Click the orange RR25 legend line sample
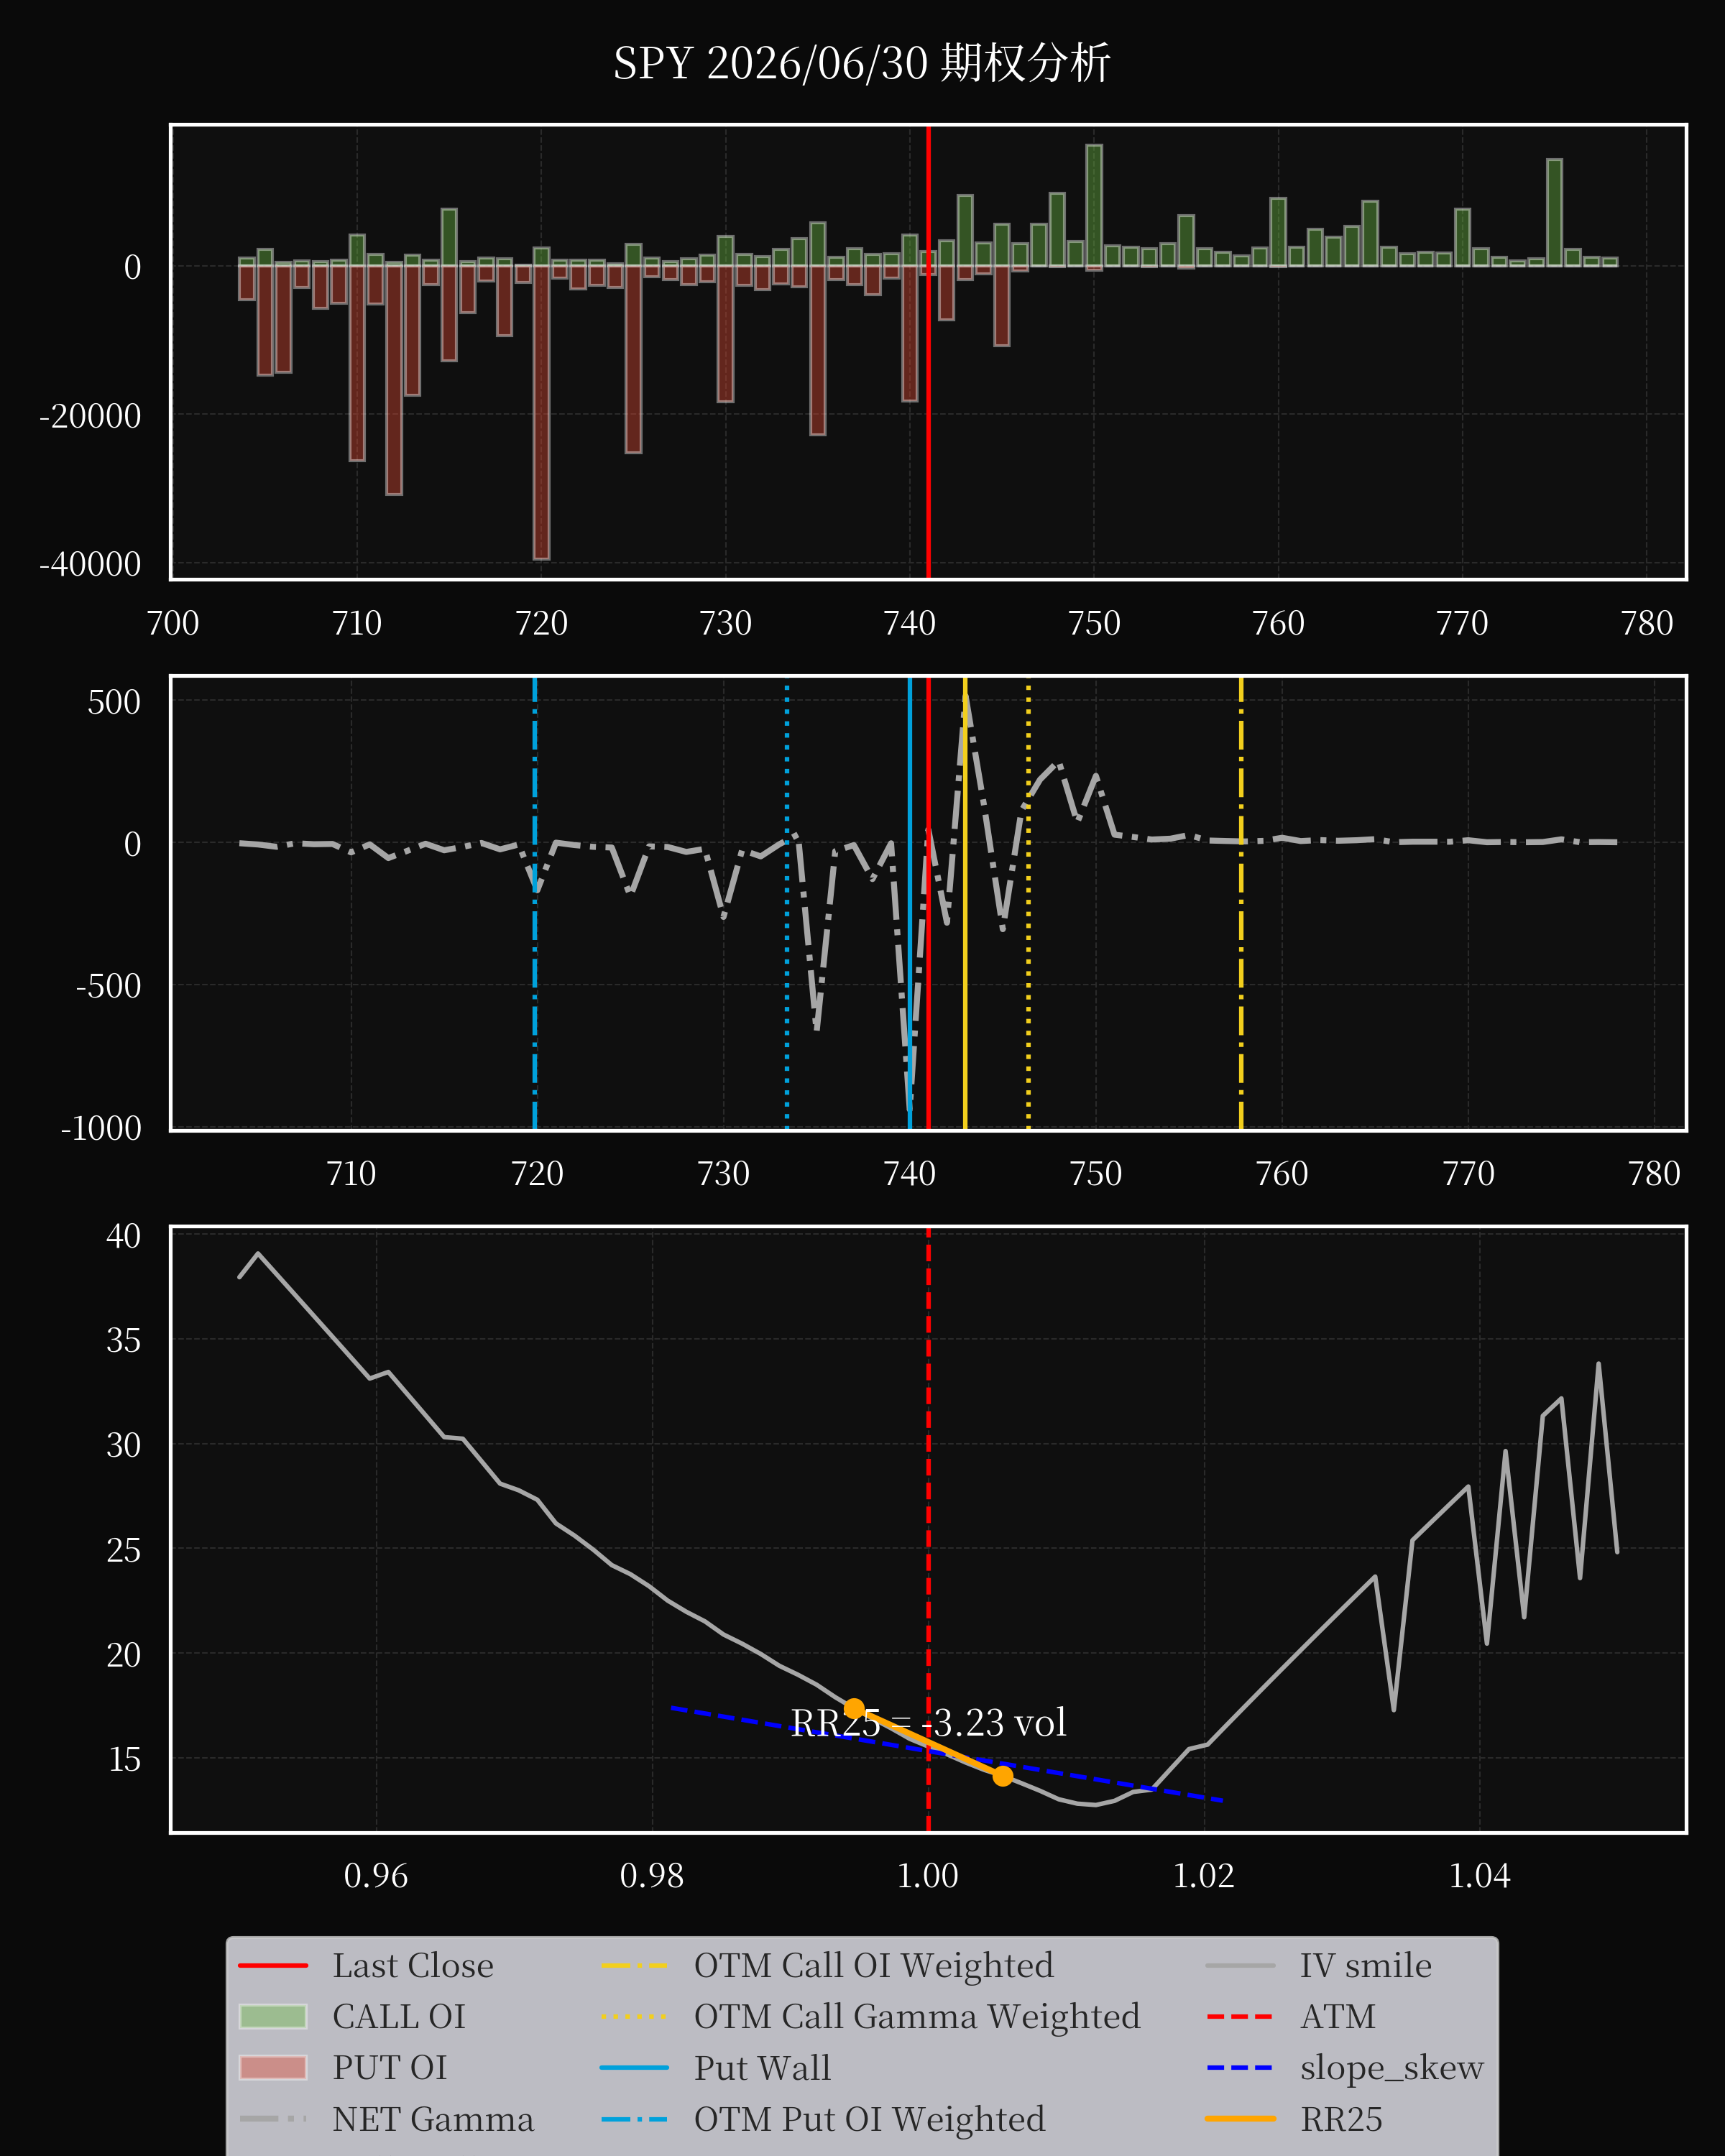 pyautogui.click(x=1240, y=2118)
